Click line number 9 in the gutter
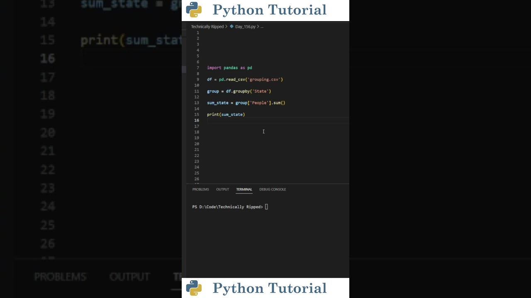531x298 pixels. coord(197,79)
